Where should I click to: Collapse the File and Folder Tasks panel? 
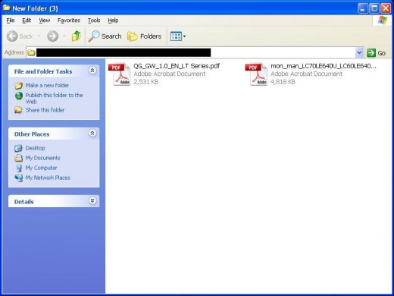[92, 71]
